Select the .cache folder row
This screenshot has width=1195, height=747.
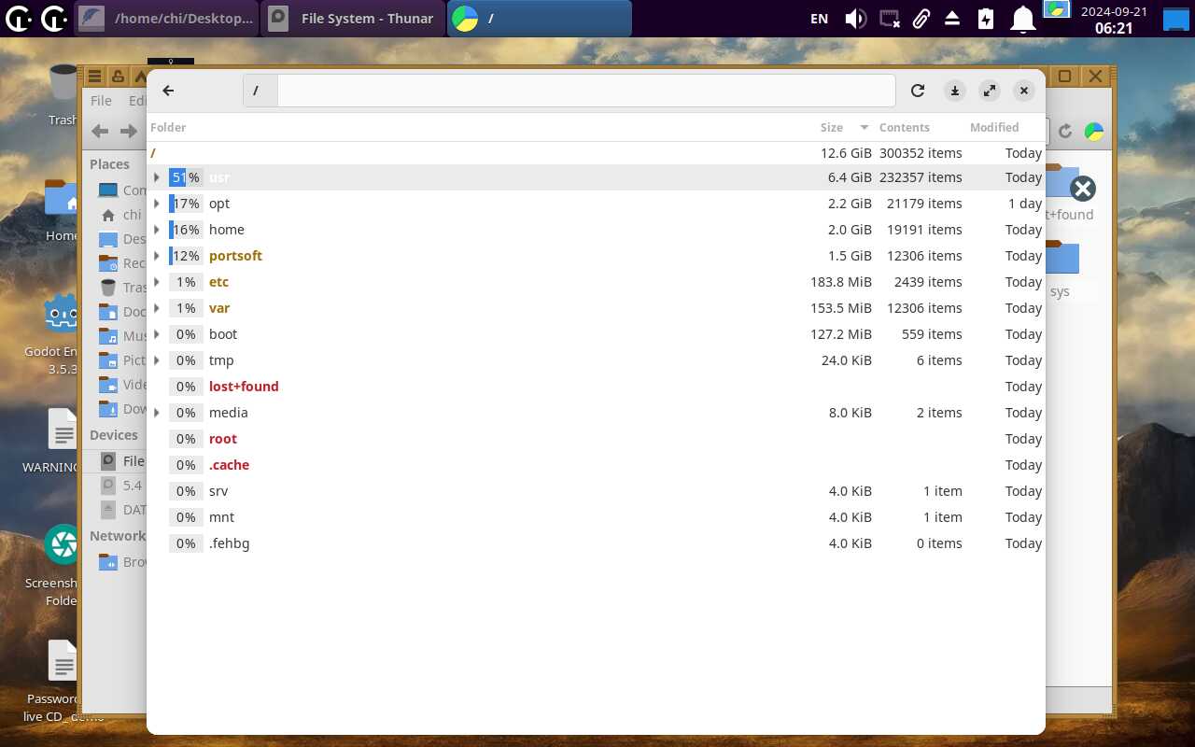coord(596,465)
